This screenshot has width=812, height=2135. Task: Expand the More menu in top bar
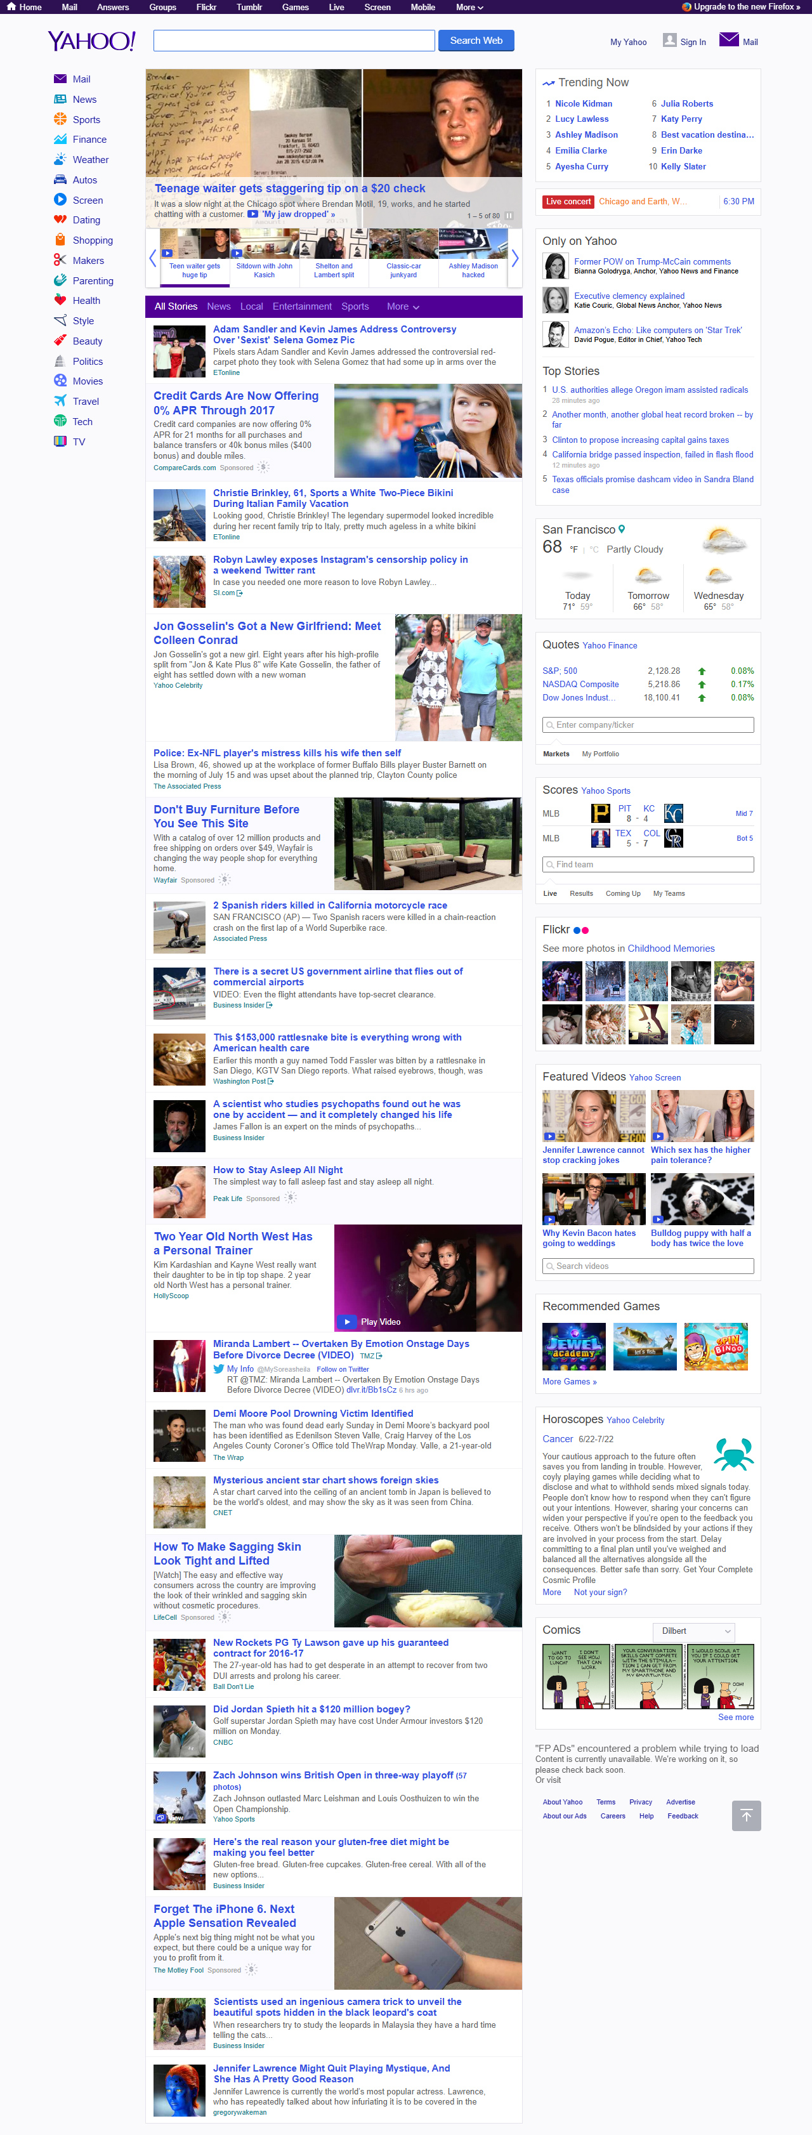(x=469, y=6)
